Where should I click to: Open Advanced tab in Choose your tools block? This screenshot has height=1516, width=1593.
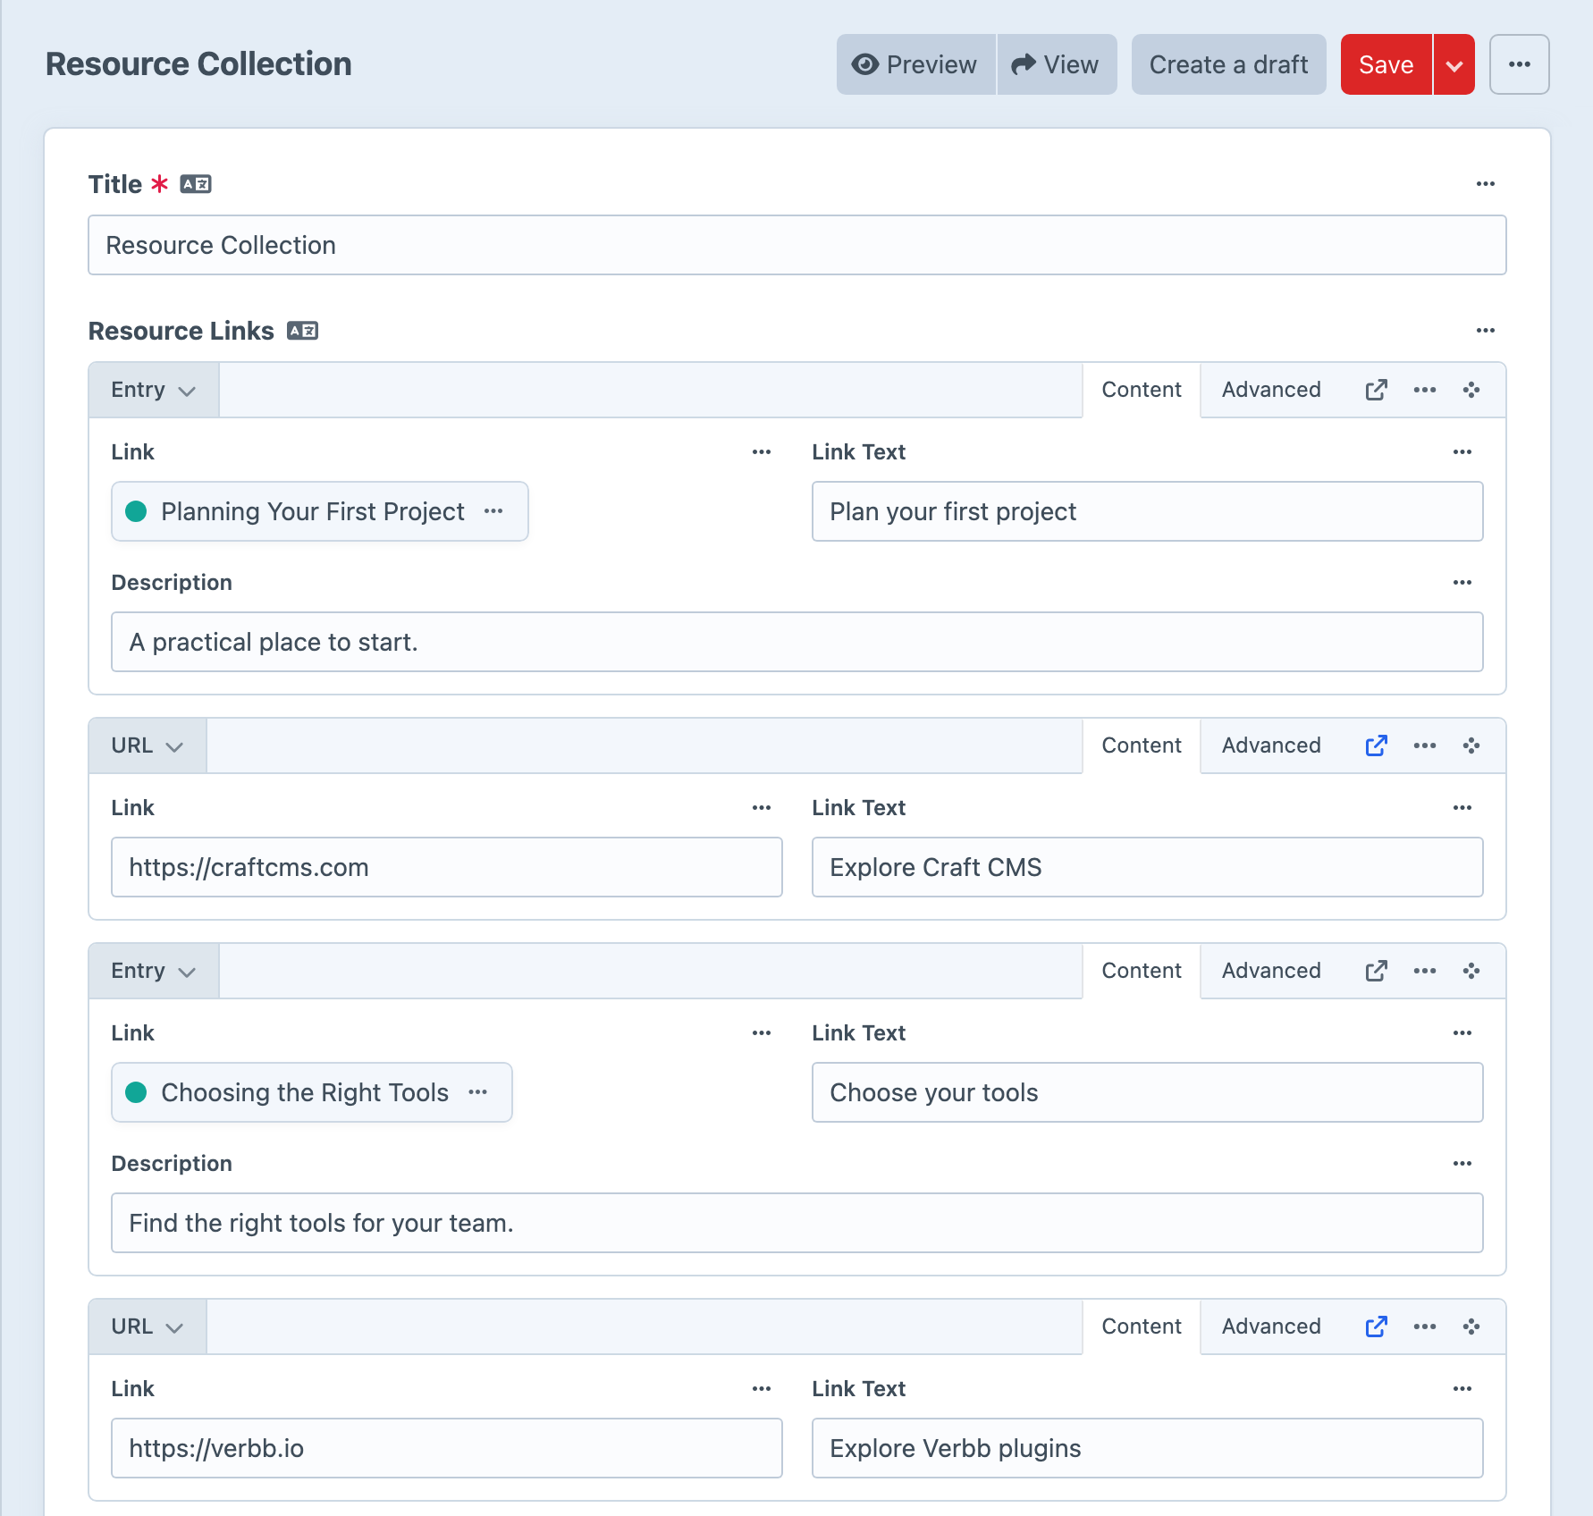(1271, 971)
